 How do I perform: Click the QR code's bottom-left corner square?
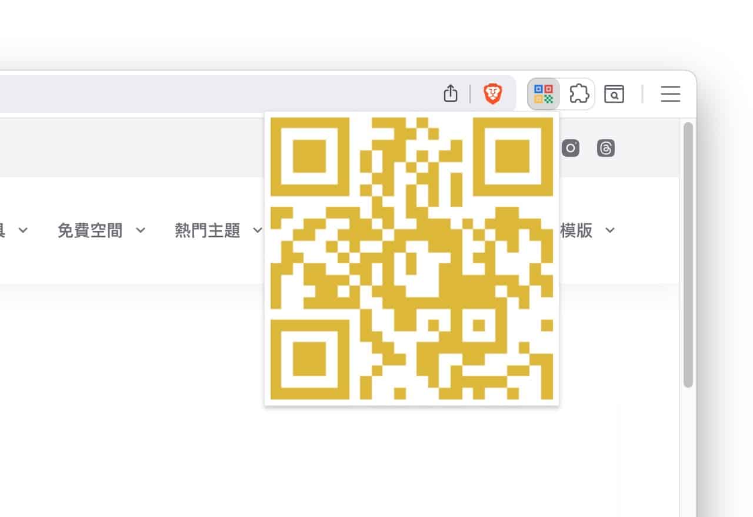click(x=309, y=360)
